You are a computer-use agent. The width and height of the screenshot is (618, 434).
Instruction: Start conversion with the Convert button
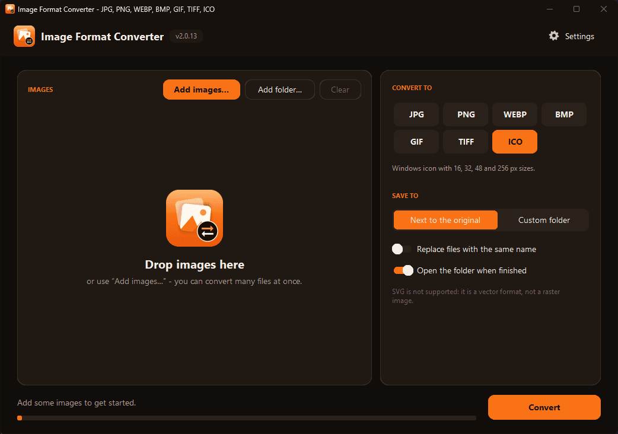[544, 407]
